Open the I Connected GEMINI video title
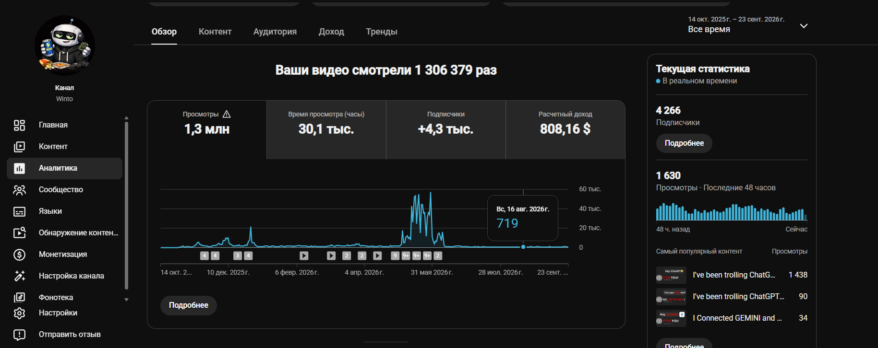 737,318
